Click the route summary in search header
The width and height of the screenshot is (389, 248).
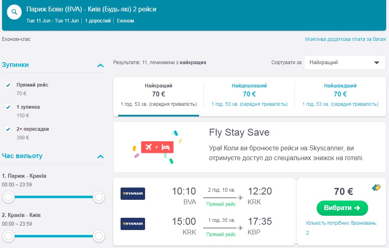91,9
